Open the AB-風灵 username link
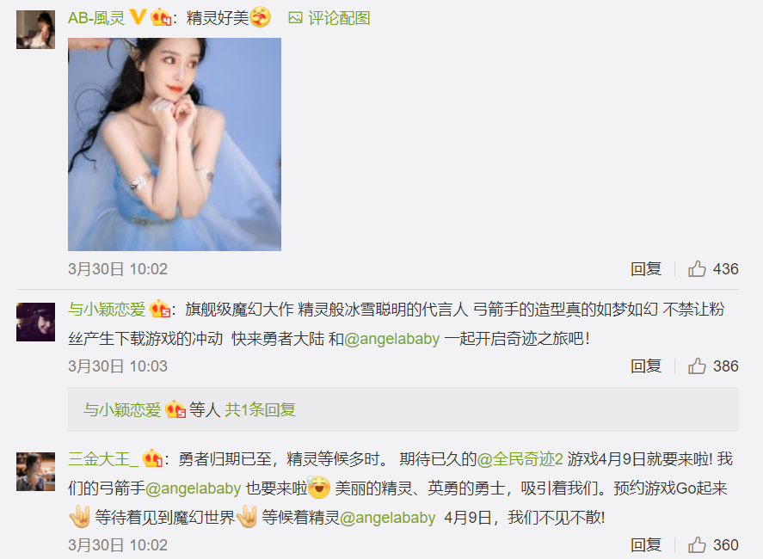Screen dimensions: 763x559 [x=96, y=18]
